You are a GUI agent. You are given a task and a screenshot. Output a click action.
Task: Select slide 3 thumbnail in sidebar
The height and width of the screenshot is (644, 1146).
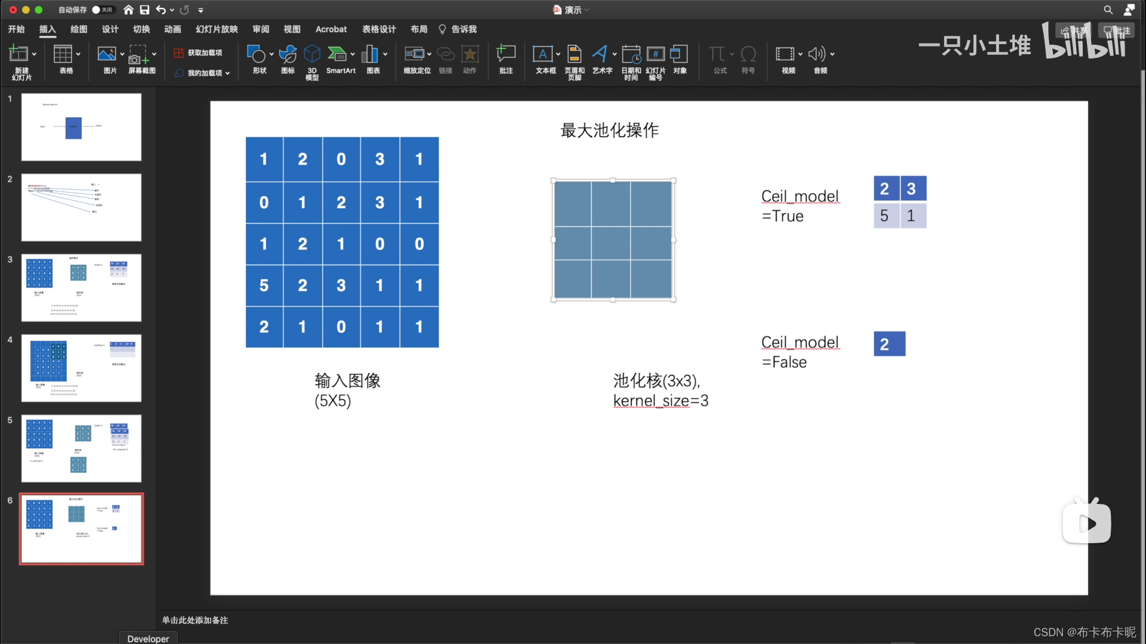[x=81, y=287]
